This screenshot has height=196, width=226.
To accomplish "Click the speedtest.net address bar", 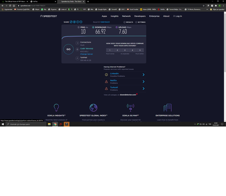I will pyautogui.click(x=110, y=6).
